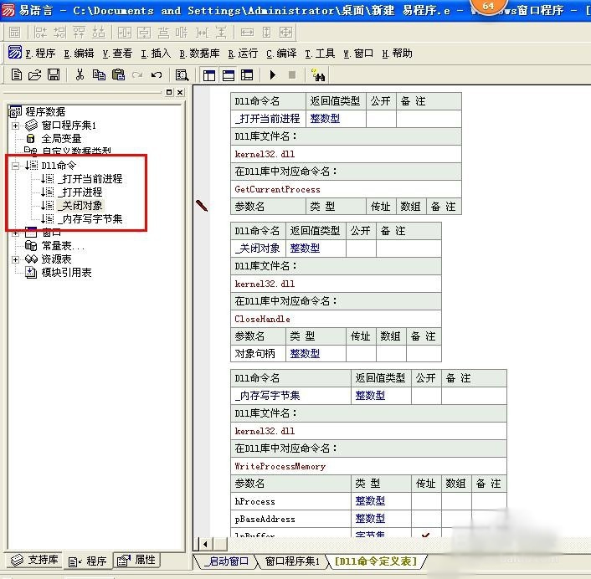Open the T.工具 menu
The width and height of the screenshot is (591, 579).
point(320,54)
